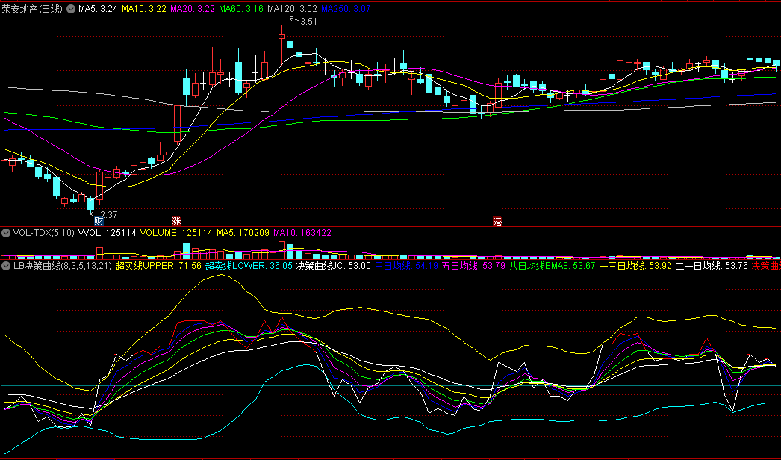Click the 涨 info marker under the chart
Screen dimensions: 781x460
tap(176, 221)
